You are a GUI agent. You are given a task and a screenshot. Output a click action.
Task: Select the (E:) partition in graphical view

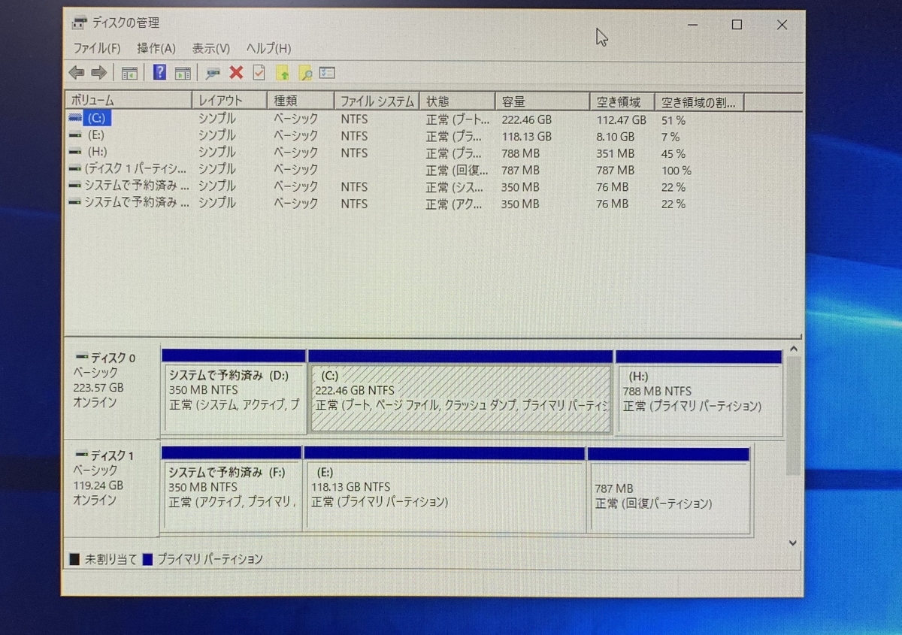pos(443,492)
